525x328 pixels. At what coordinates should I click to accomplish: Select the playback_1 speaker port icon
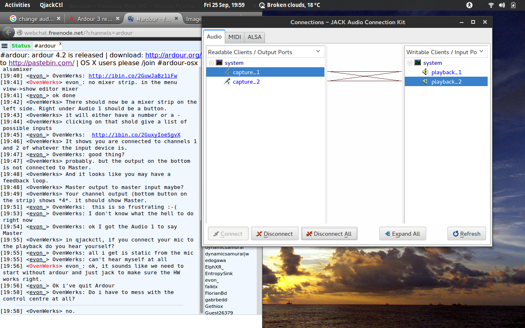coord(425,72)
